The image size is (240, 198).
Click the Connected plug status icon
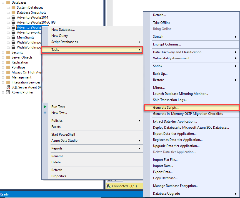click(x=109, y=186)
